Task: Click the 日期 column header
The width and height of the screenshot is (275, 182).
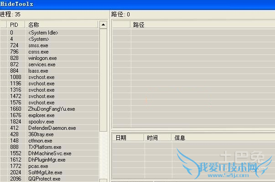Action: pyautogui.click(x=128, y=138)
